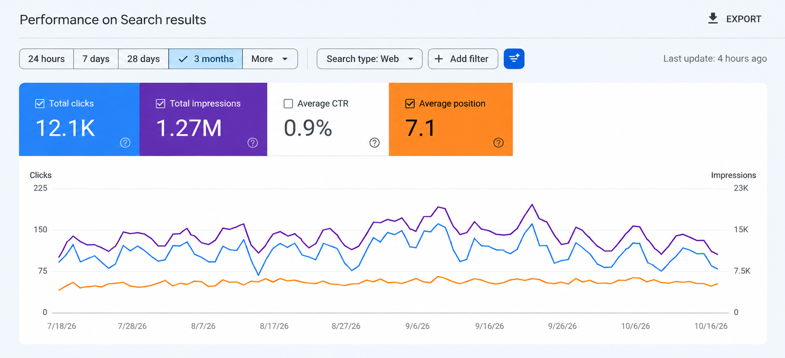The width and height of the screenshot is (785, 358).
Task: Uncheck the Total impressions checkbox
Action: coord(160,103)
